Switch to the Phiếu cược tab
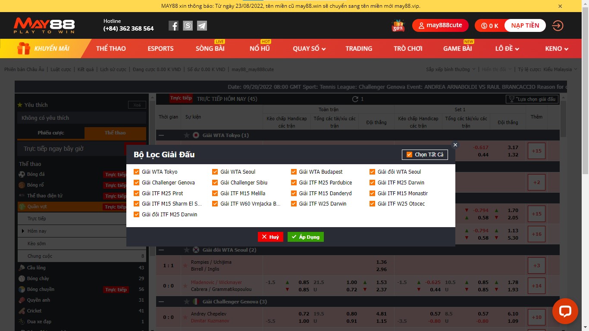The height and width of the screenshot is (331, 589). pos(51,133)
